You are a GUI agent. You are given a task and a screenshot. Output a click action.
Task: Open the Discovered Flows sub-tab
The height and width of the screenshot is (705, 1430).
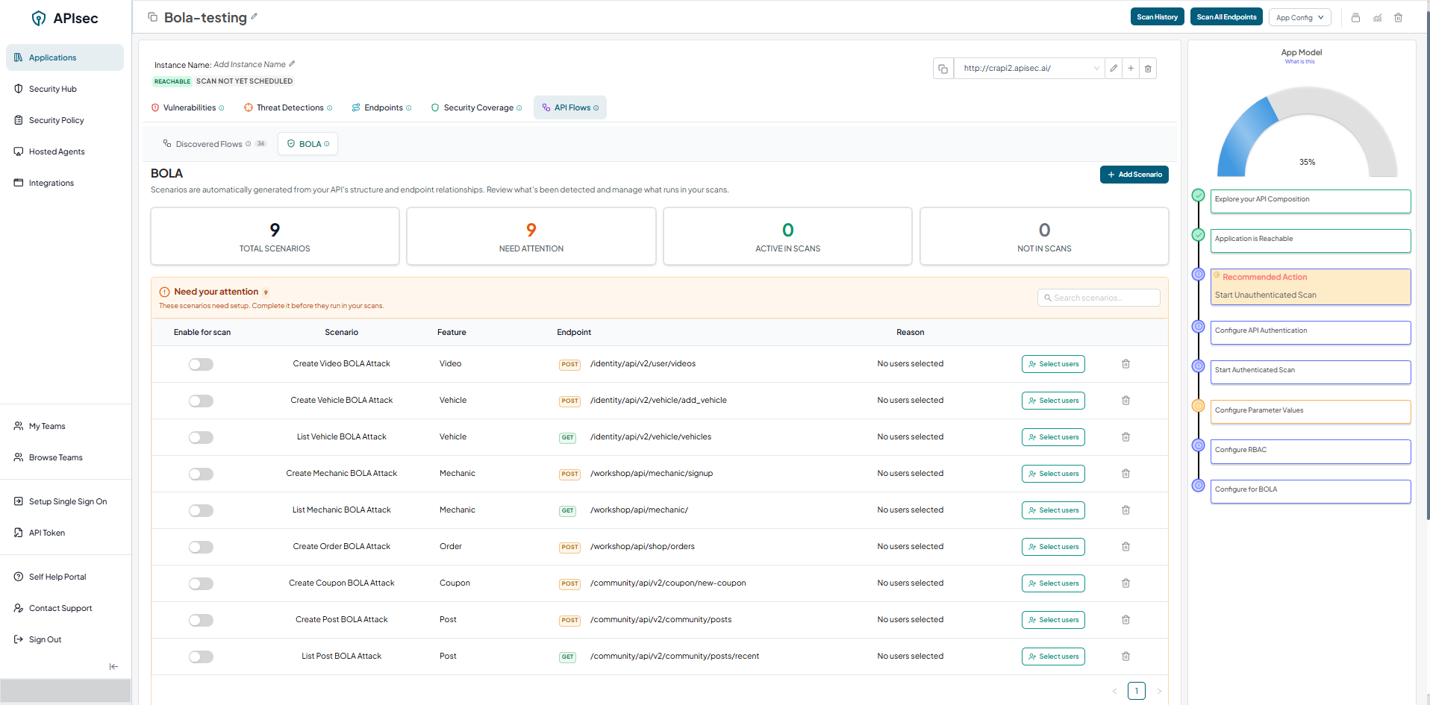209,144
